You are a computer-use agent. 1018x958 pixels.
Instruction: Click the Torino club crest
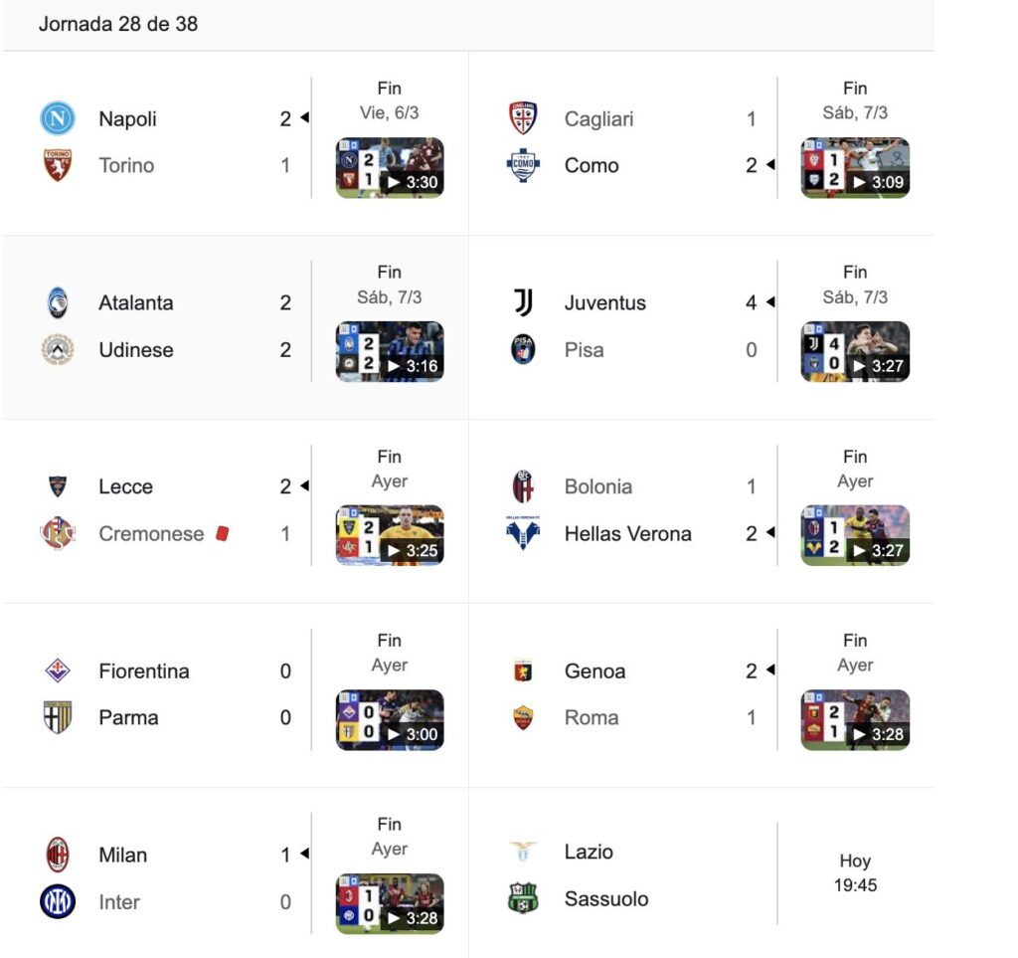tap(58, 165)
